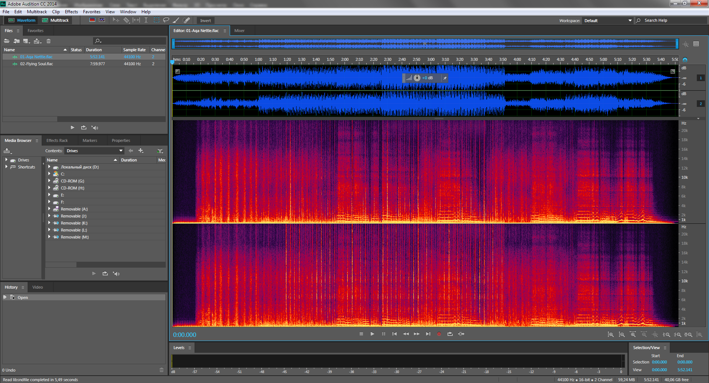Select the Razor tool
The width and height of the screenshot is (709, 383).
tap(126, 20)
